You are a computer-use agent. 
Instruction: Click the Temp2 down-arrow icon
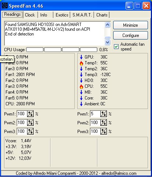[x=81, y=69]
